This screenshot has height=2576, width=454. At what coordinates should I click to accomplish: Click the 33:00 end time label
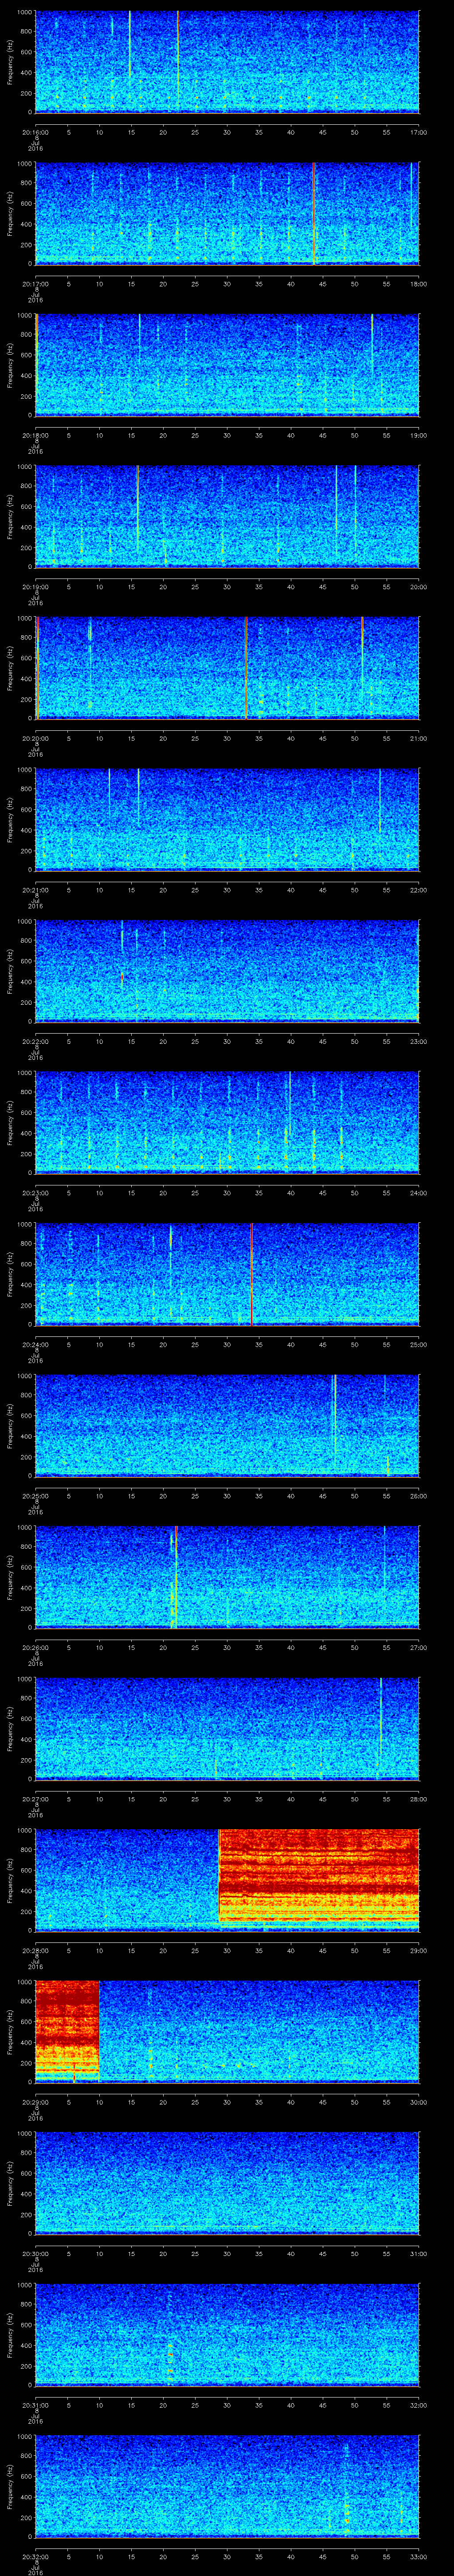(418, 2556)
